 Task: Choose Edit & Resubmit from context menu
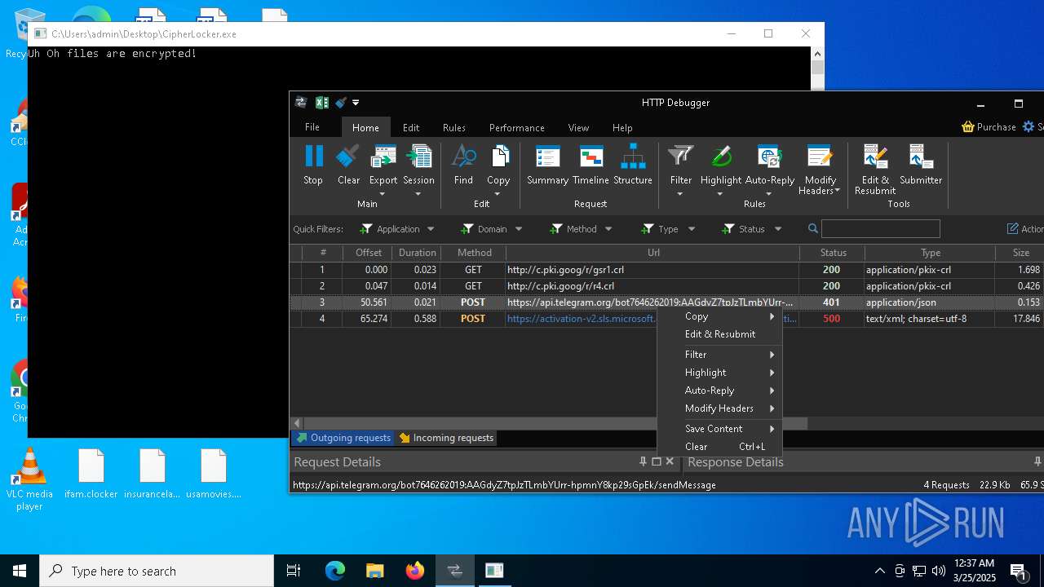pyautogui.click(x=719, y=334)
